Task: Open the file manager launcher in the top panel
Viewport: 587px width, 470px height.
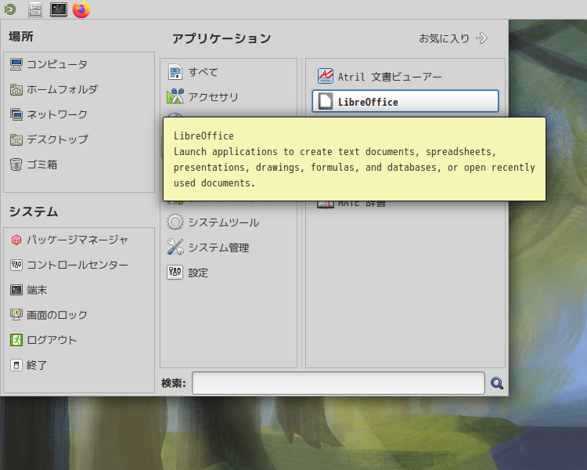Action: (x=34, y=9)
